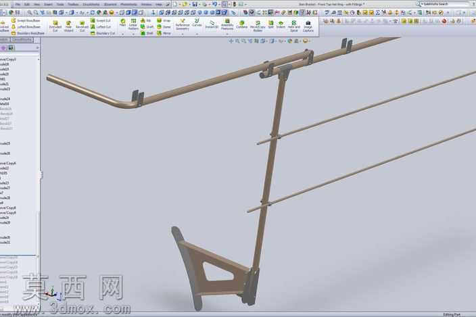Viewport: 476px width, 317px height.
Task: Click the yellow smiley appearance icon
Action: [x=112, y=13]
